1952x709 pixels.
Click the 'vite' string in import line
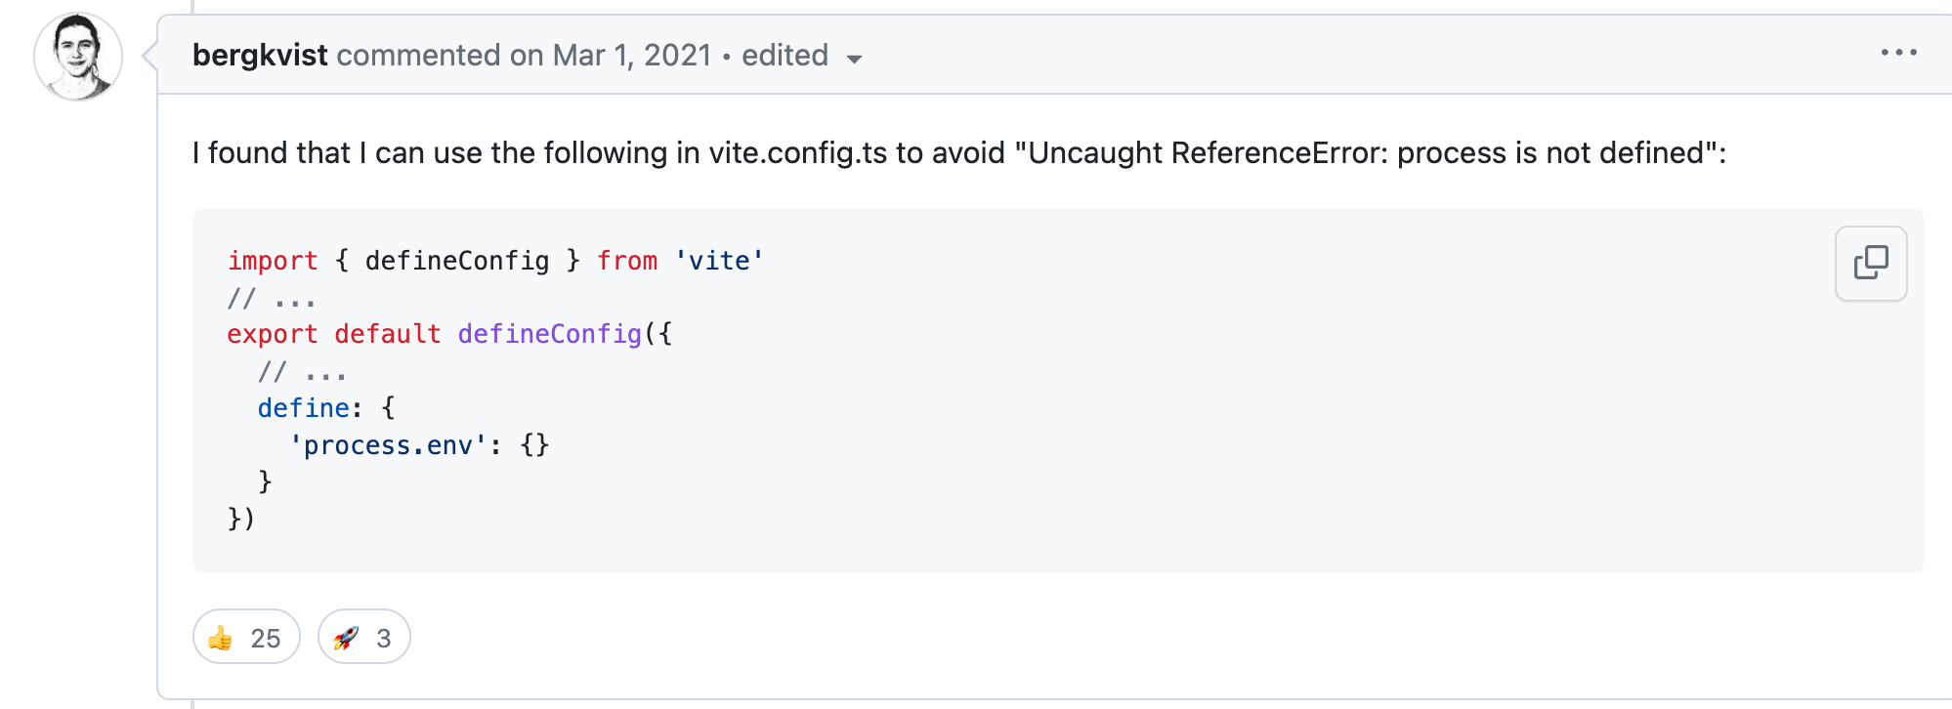719,261
